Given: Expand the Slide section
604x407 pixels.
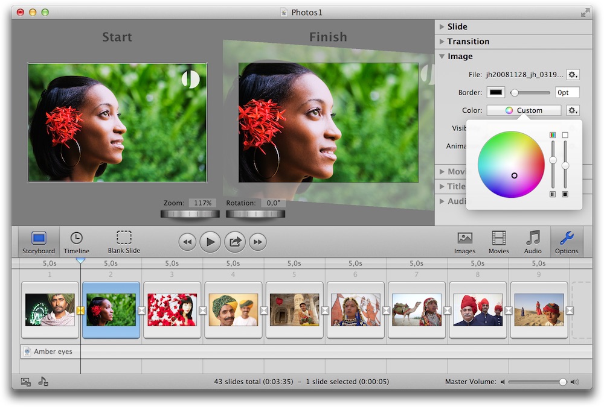Looking at the screenshot, I should tap(442, 27).
